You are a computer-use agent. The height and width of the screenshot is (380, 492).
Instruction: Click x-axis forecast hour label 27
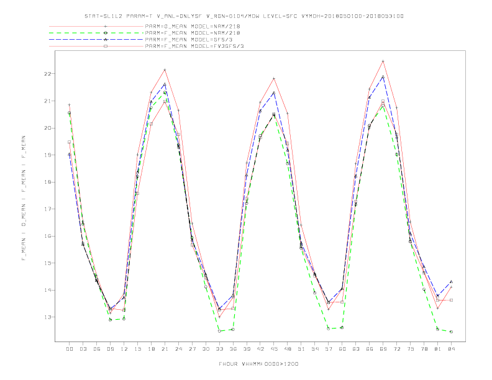click(192, 349)
